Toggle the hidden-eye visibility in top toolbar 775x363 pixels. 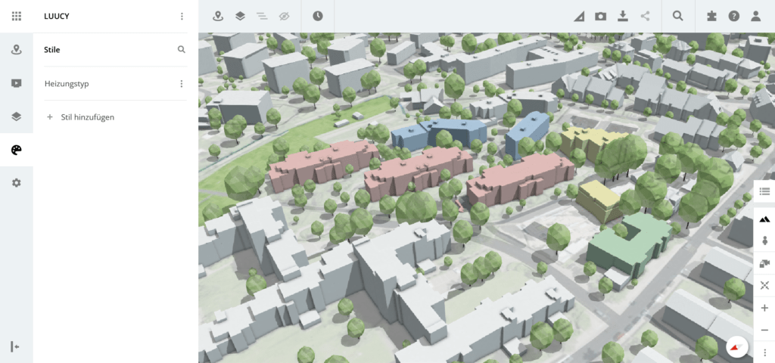pyautogui.click(x=284, y=16)
